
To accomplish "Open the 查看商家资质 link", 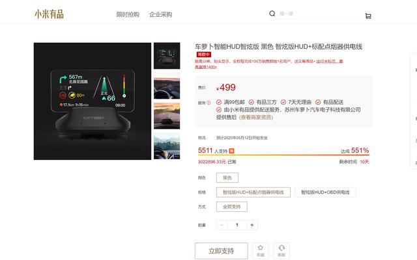I will [x=262, y=118].
